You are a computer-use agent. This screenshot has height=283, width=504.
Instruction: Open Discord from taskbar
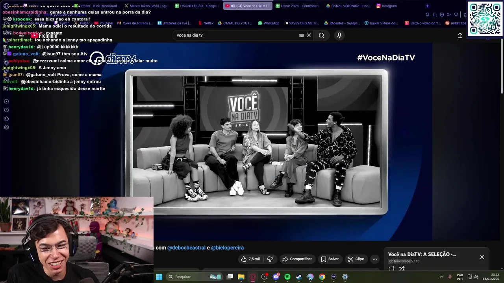click(276, 277)
